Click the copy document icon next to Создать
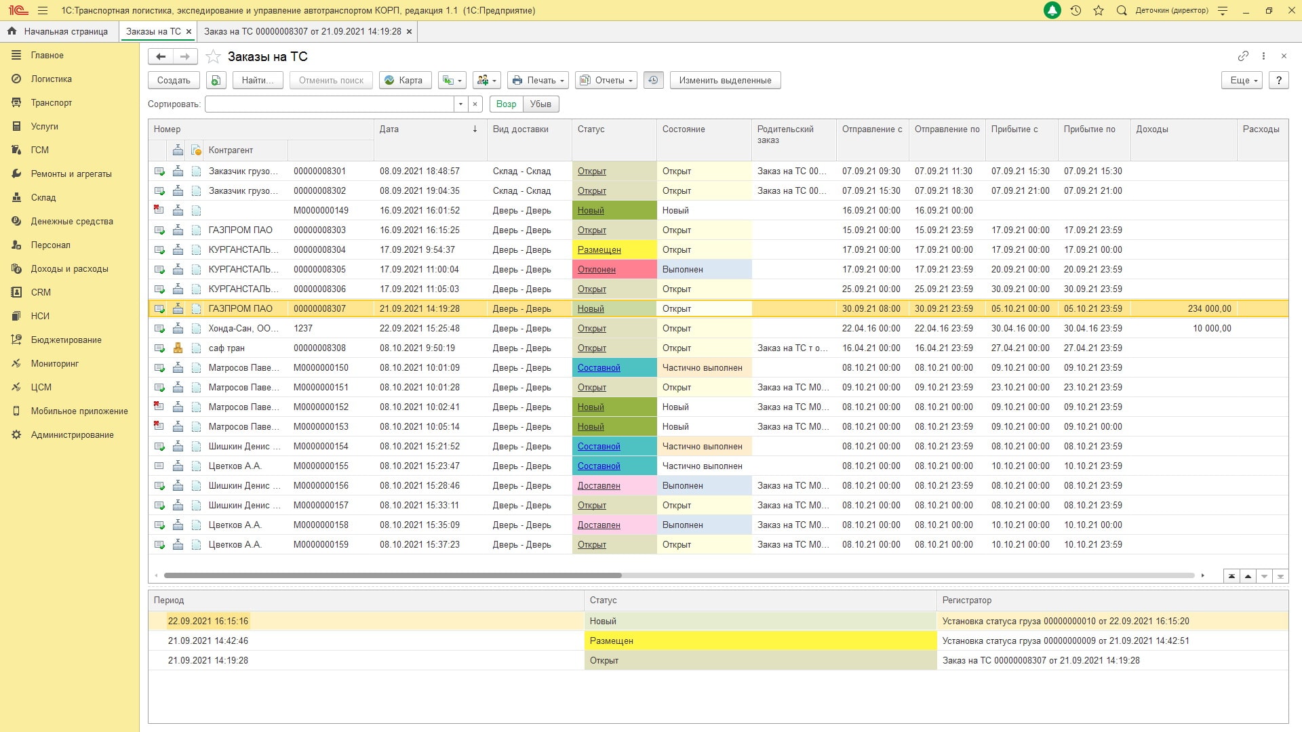The height and width of the screenshot is (732, 1302). tap(216, 80)
